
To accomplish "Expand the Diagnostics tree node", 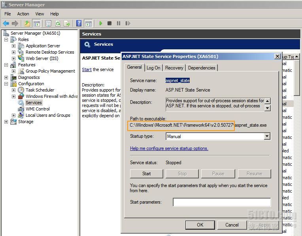I will tap(6, 77).
